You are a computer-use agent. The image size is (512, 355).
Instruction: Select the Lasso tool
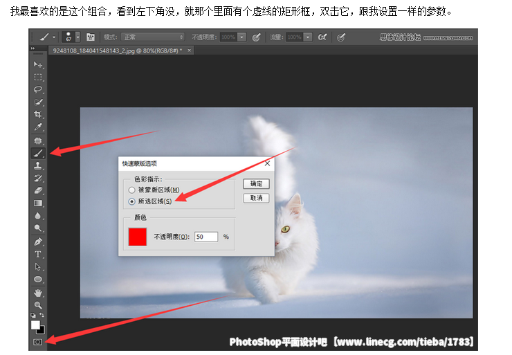(x=38, y=89)
